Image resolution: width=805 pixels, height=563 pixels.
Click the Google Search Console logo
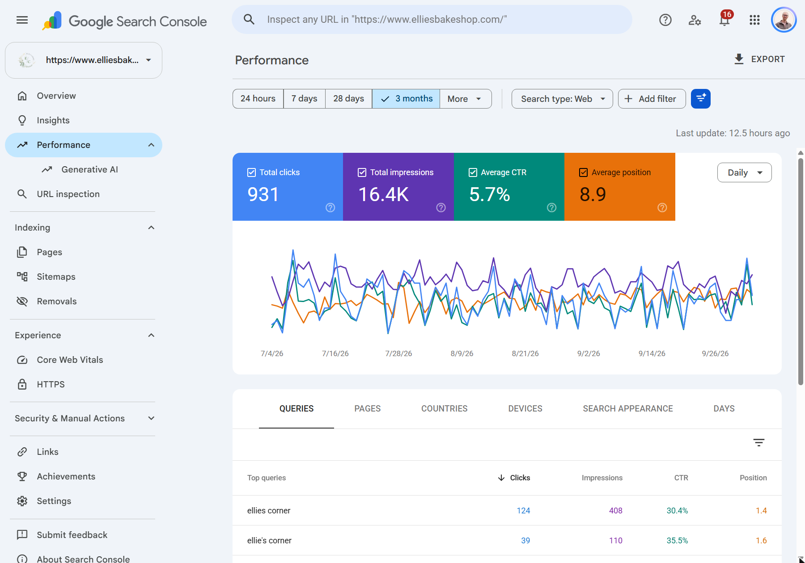coord(125,21)
